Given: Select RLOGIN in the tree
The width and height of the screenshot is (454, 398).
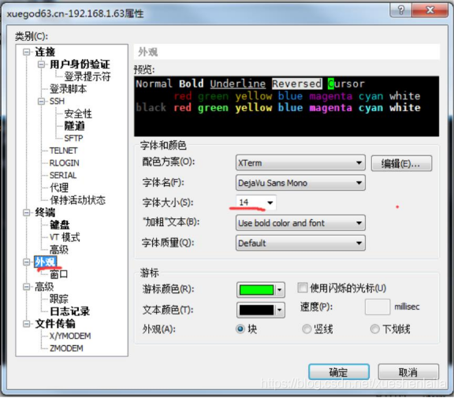Looking at the screenshot, I should [65, 163].
